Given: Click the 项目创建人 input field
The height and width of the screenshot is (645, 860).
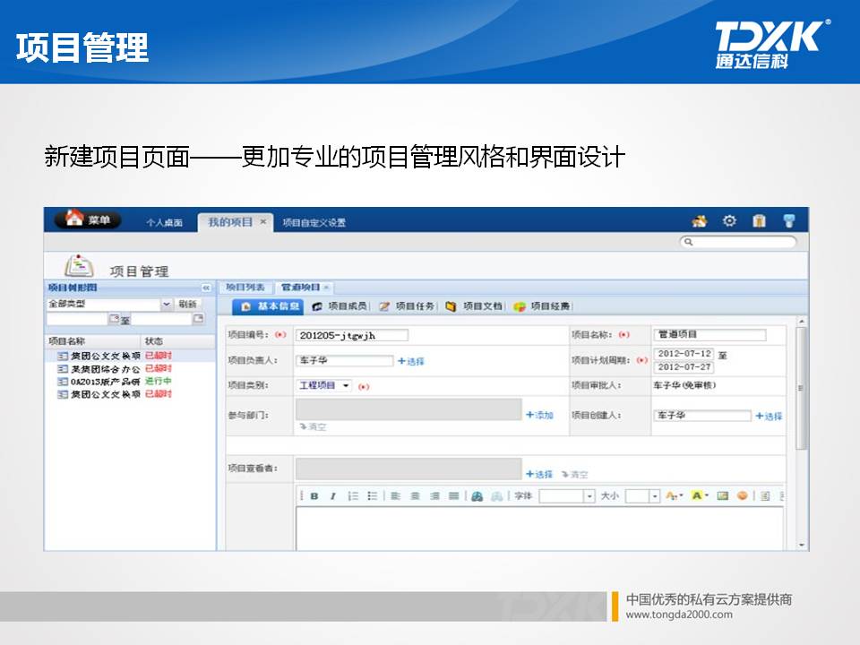Looking at the screenshot, I should click(x=702, y=415).
